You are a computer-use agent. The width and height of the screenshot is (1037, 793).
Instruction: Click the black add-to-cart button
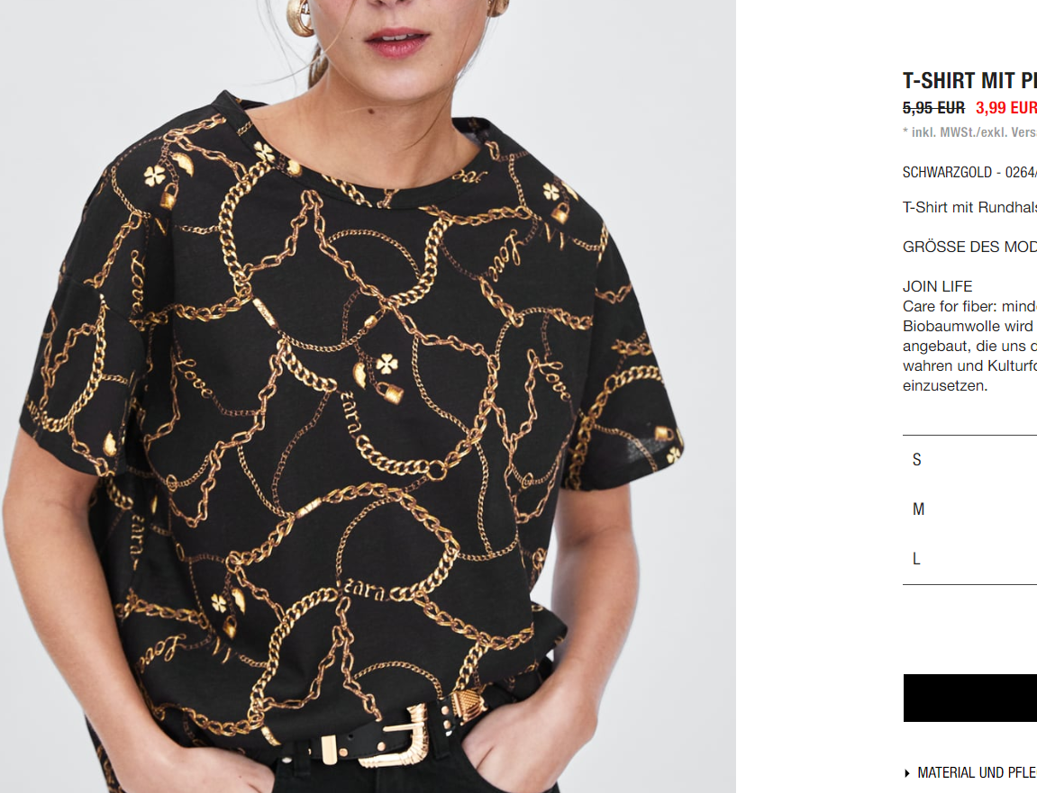970,698
